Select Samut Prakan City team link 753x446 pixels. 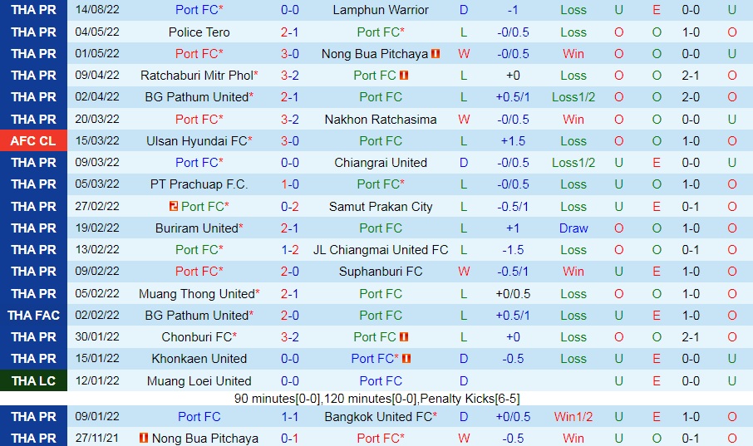pos(381,207)
